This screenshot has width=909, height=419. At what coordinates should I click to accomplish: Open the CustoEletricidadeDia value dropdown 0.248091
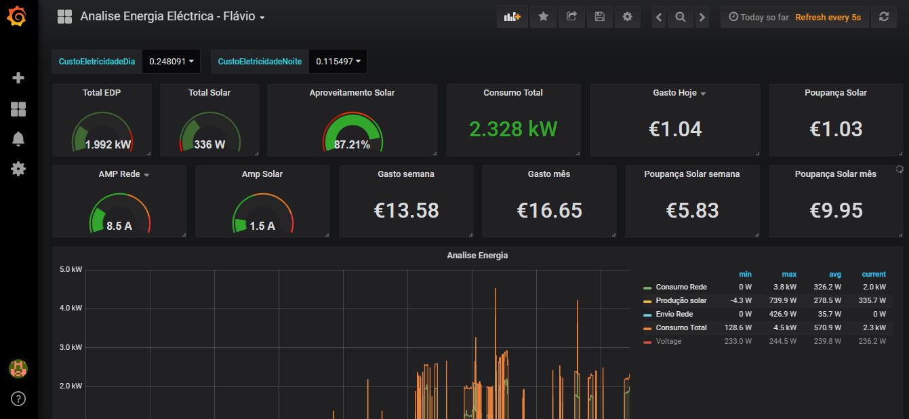coord(171,61)
